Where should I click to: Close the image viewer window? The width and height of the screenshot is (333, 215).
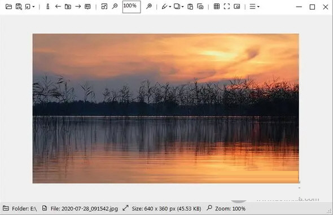[x=325, y=7]
